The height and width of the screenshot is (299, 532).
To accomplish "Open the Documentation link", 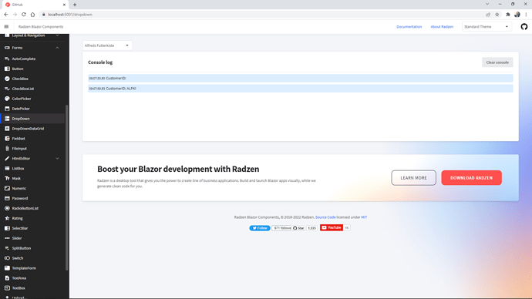I will [409, 27].
